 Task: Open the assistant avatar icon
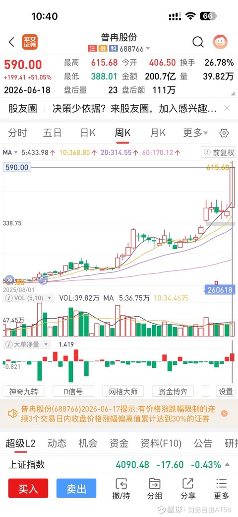[x=220, y=42]
